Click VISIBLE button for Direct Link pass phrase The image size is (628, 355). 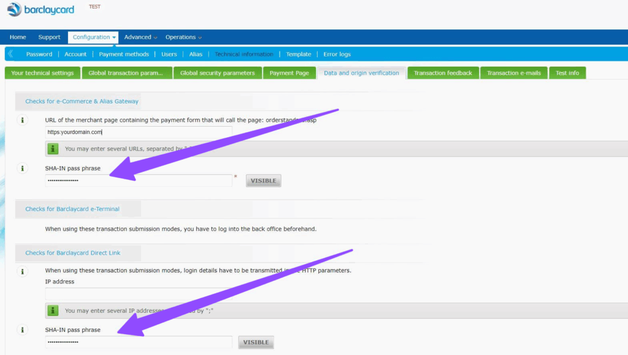[256, 342]
